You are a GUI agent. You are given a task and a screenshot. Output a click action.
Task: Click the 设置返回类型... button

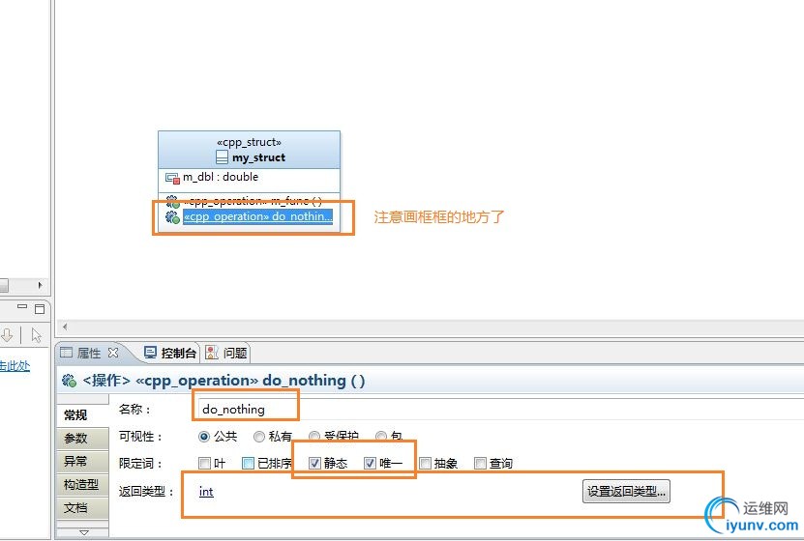(x=626, y=492)
